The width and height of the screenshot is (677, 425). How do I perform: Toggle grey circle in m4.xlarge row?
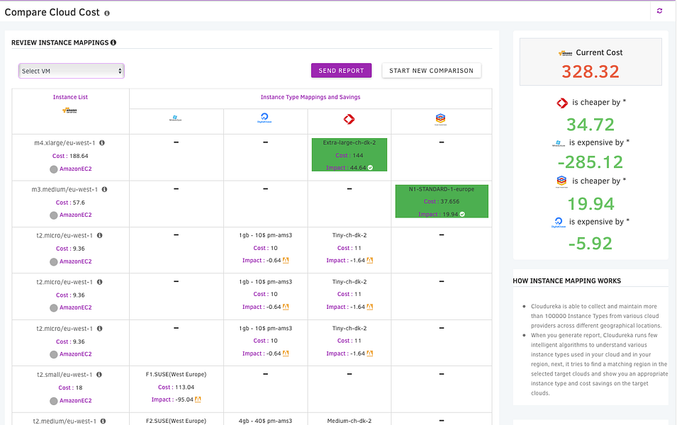pos(54,169)
